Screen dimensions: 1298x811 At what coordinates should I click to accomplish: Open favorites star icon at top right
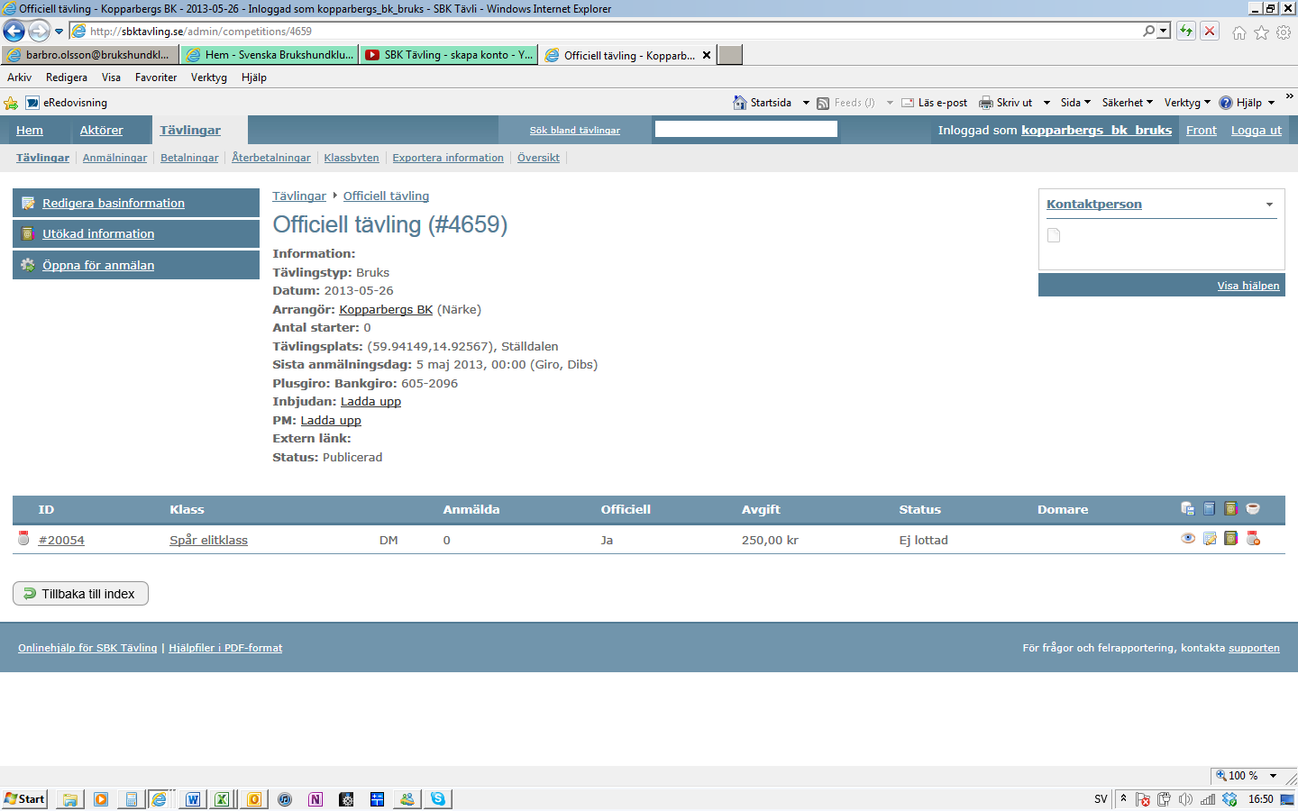pyautogui.click(x=1261, y=32)
